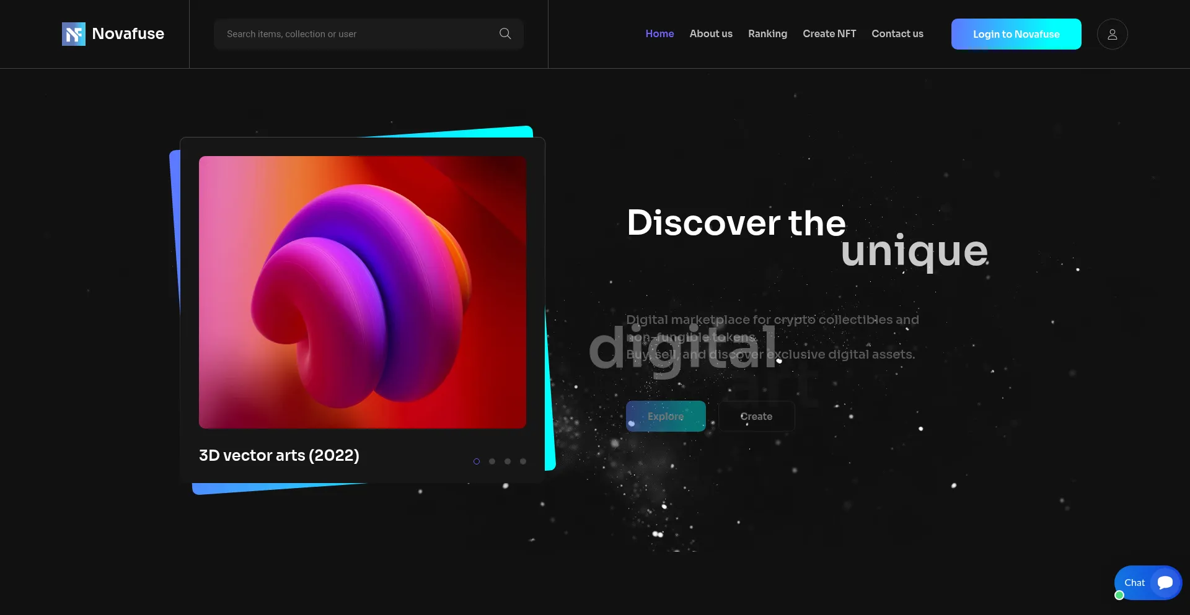Select the first carousel dot
This screenshot has height=615, width=1190.
tap(477, 461)
